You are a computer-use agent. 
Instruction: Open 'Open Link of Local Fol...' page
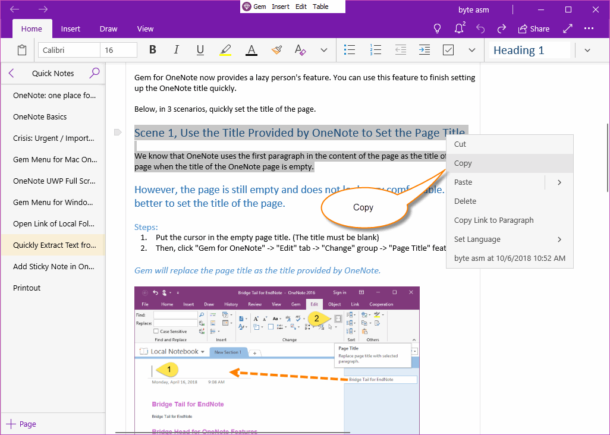[x=53, y=223]
